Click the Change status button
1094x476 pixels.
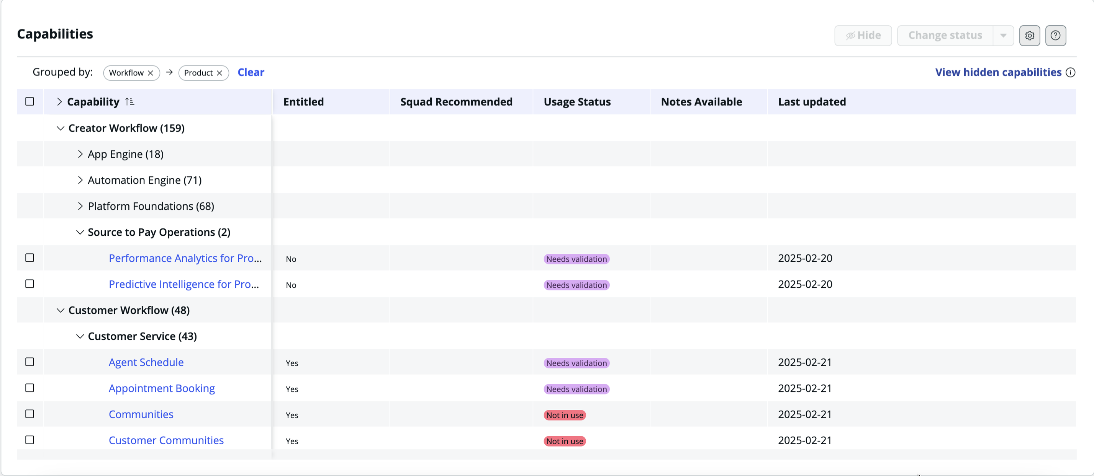(x=945, y=36)
